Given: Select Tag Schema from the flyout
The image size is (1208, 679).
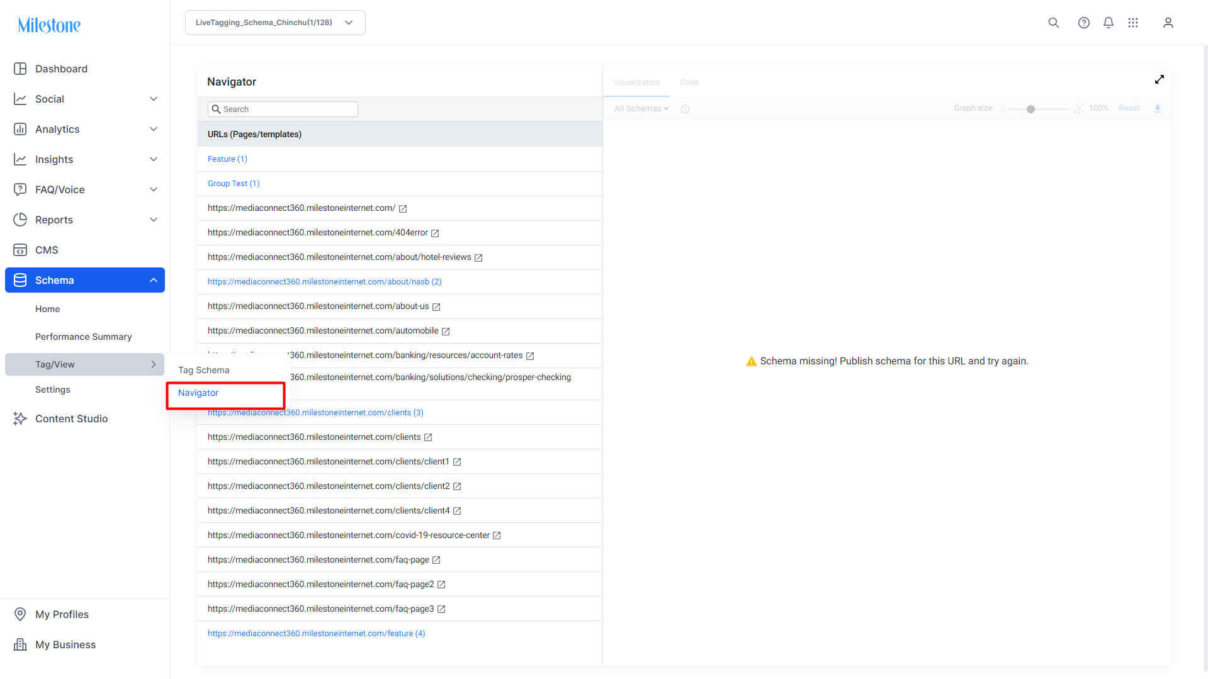Looking at the screenshot, I should point(203,370).
